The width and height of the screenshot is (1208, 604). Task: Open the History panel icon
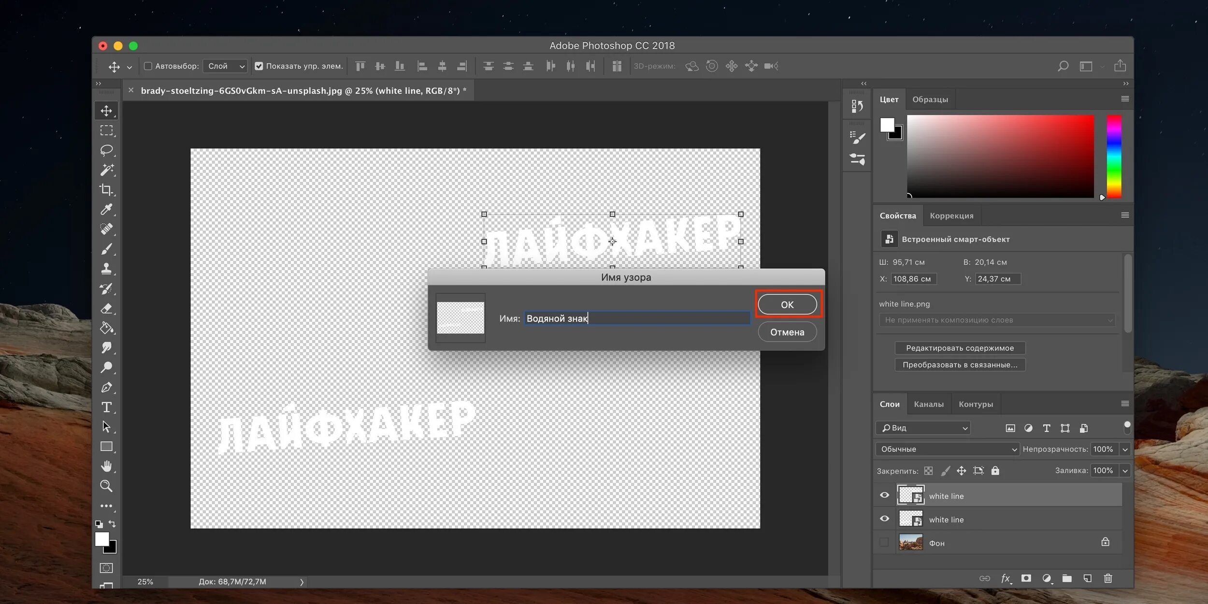click(857, 106)
